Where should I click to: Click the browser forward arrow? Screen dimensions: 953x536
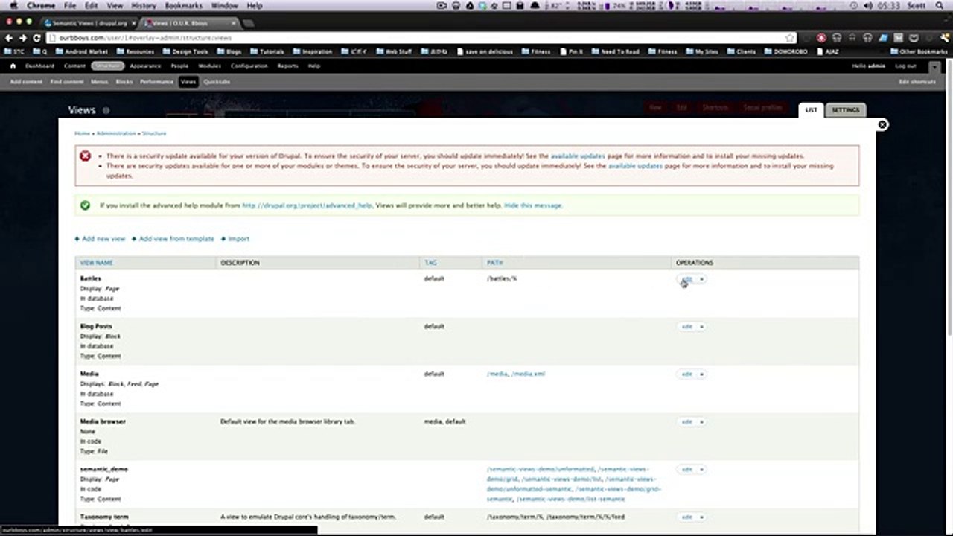pyautogui.click(x=23, y=38)
